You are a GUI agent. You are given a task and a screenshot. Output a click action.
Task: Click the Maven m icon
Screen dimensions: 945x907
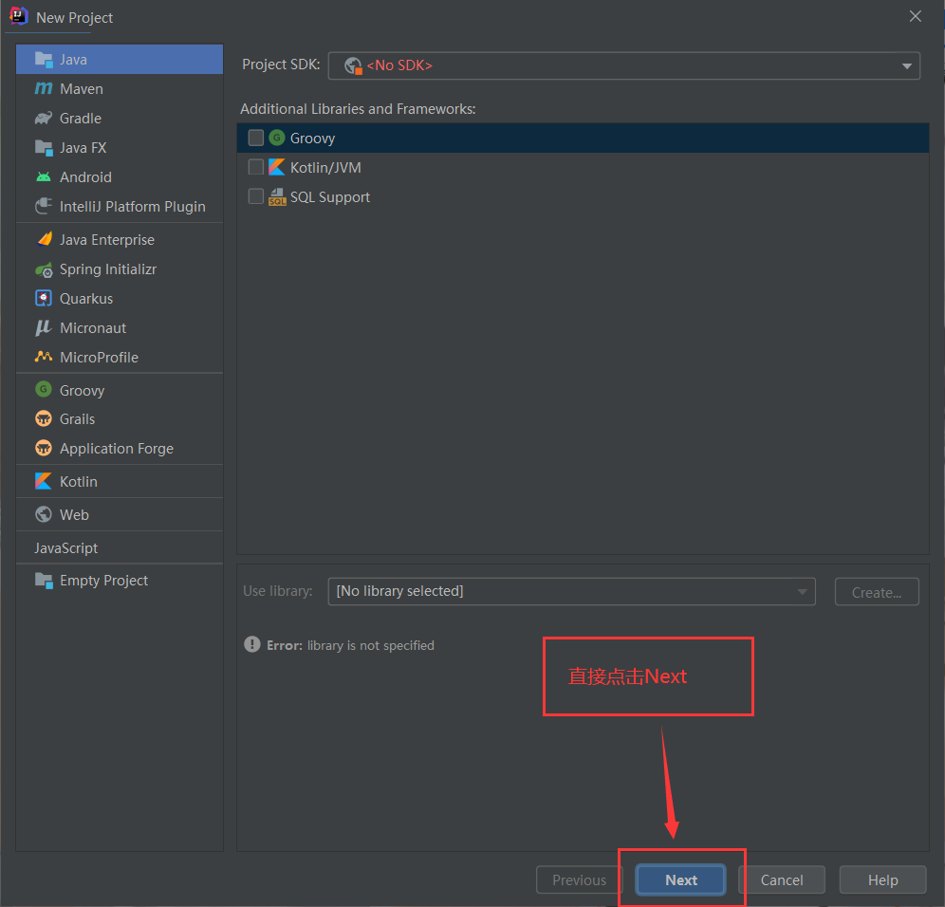tap(44, 88)
